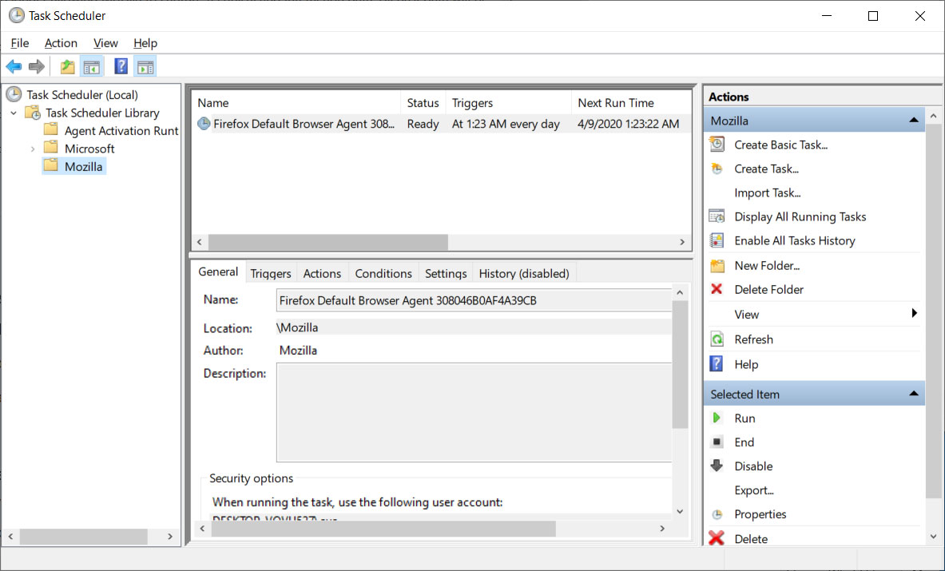Click the task list horizontal scrollbar thumb
The width and height of the screenshot is (945, 571).
pyautogui.click(x=328, y=242)
